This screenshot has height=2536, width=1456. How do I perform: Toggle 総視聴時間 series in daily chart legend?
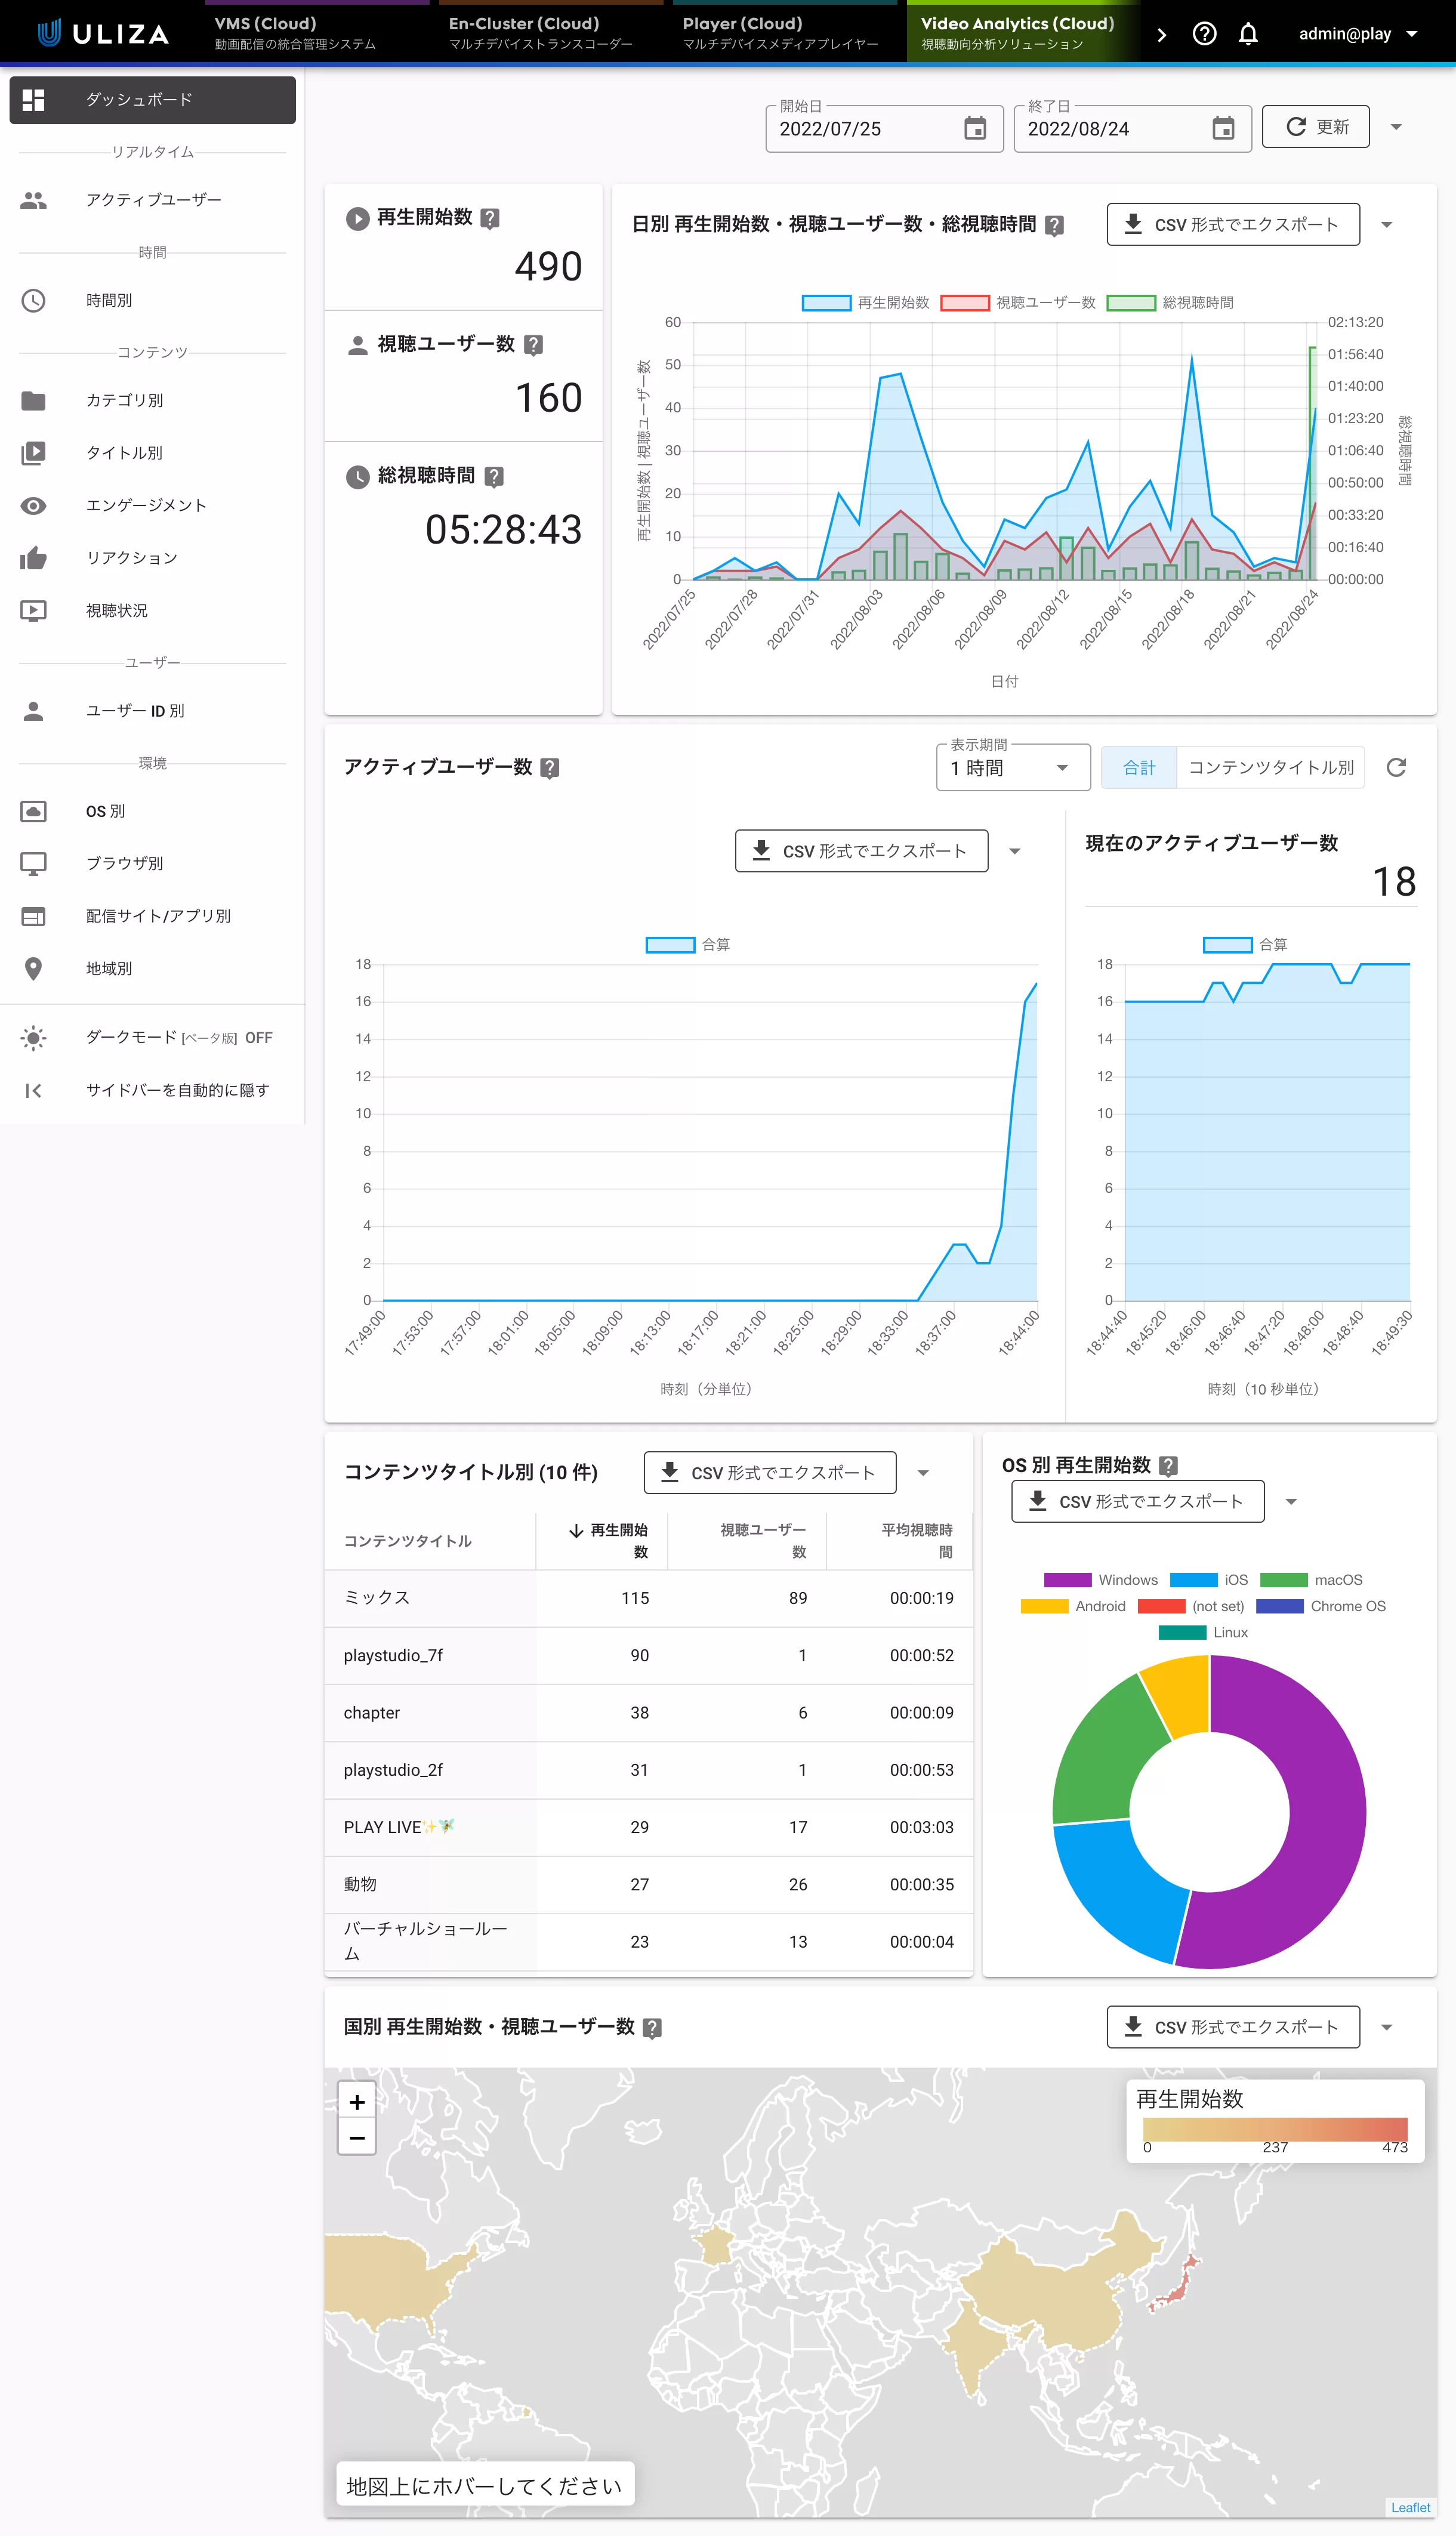click(1170, 303)
